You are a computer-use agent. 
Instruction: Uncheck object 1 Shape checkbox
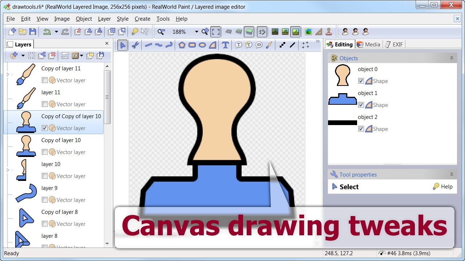[x=361, y=105]
